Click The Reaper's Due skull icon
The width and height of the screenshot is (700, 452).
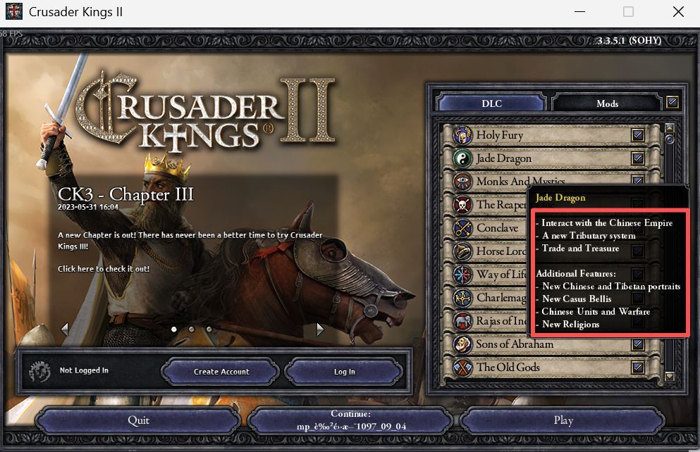[x=463, y=205]
